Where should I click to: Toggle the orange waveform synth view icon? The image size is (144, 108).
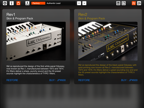pos(134,3)
